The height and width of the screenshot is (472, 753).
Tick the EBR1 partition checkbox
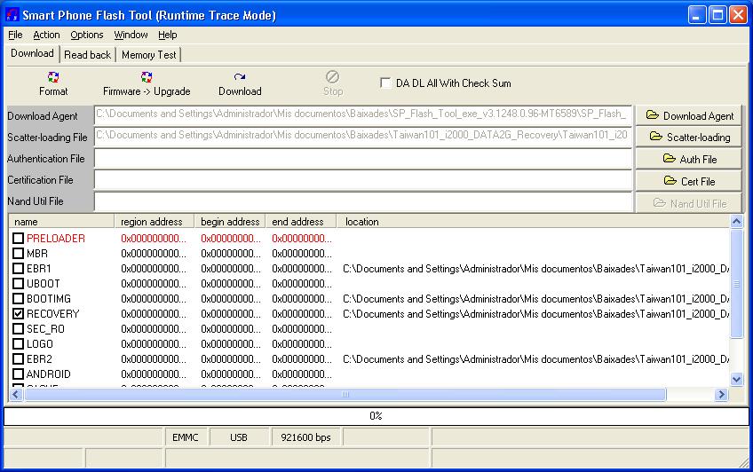coord(19,269)
